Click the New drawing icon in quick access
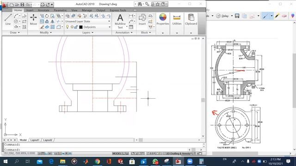296x166 pixels. (x=12, y=4)
